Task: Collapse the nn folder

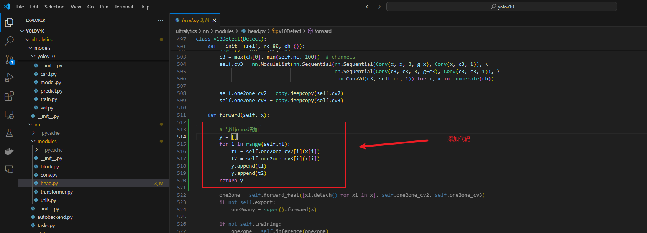Action: (x=94, y=124)
